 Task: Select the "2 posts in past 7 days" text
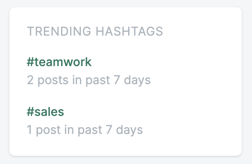pos(89,80)
